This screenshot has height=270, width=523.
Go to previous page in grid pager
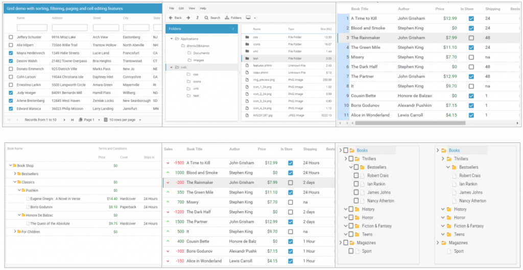pos(17,119)
